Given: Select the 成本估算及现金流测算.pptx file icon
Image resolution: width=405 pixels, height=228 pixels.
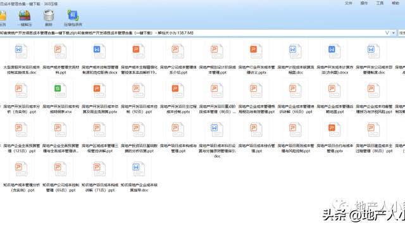Looking at the screenshot, I should pyautogui.click(x=99, y=91).
